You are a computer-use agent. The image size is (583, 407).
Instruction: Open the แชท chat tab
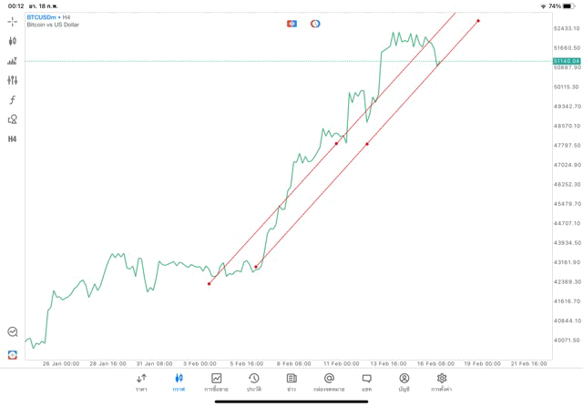coord(366,382)
